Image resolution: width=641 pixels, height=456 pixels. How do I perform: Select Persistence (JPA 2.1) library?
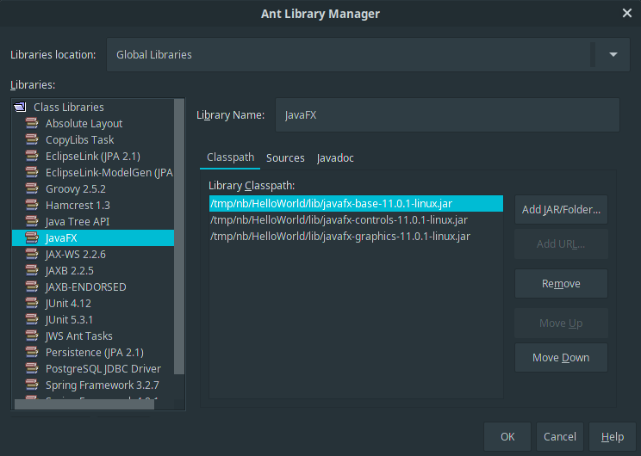click(94, 353)
